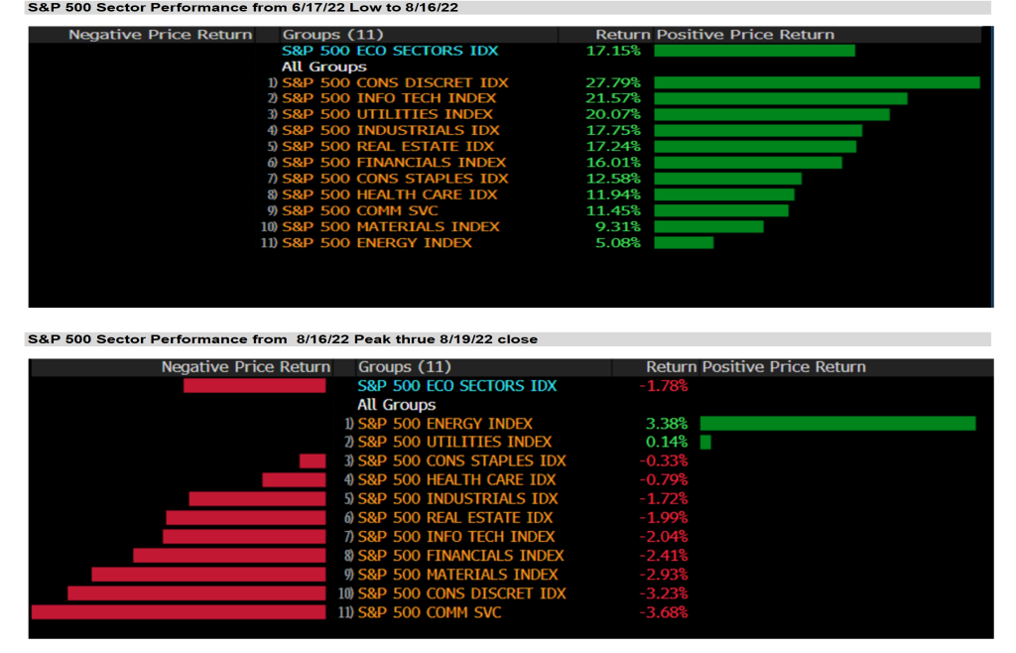Viewport: 1016px width, 653px height.
Task: Click 'All Groups' label in the 8/16/22 Peak table
Action: tap(397, 405)
